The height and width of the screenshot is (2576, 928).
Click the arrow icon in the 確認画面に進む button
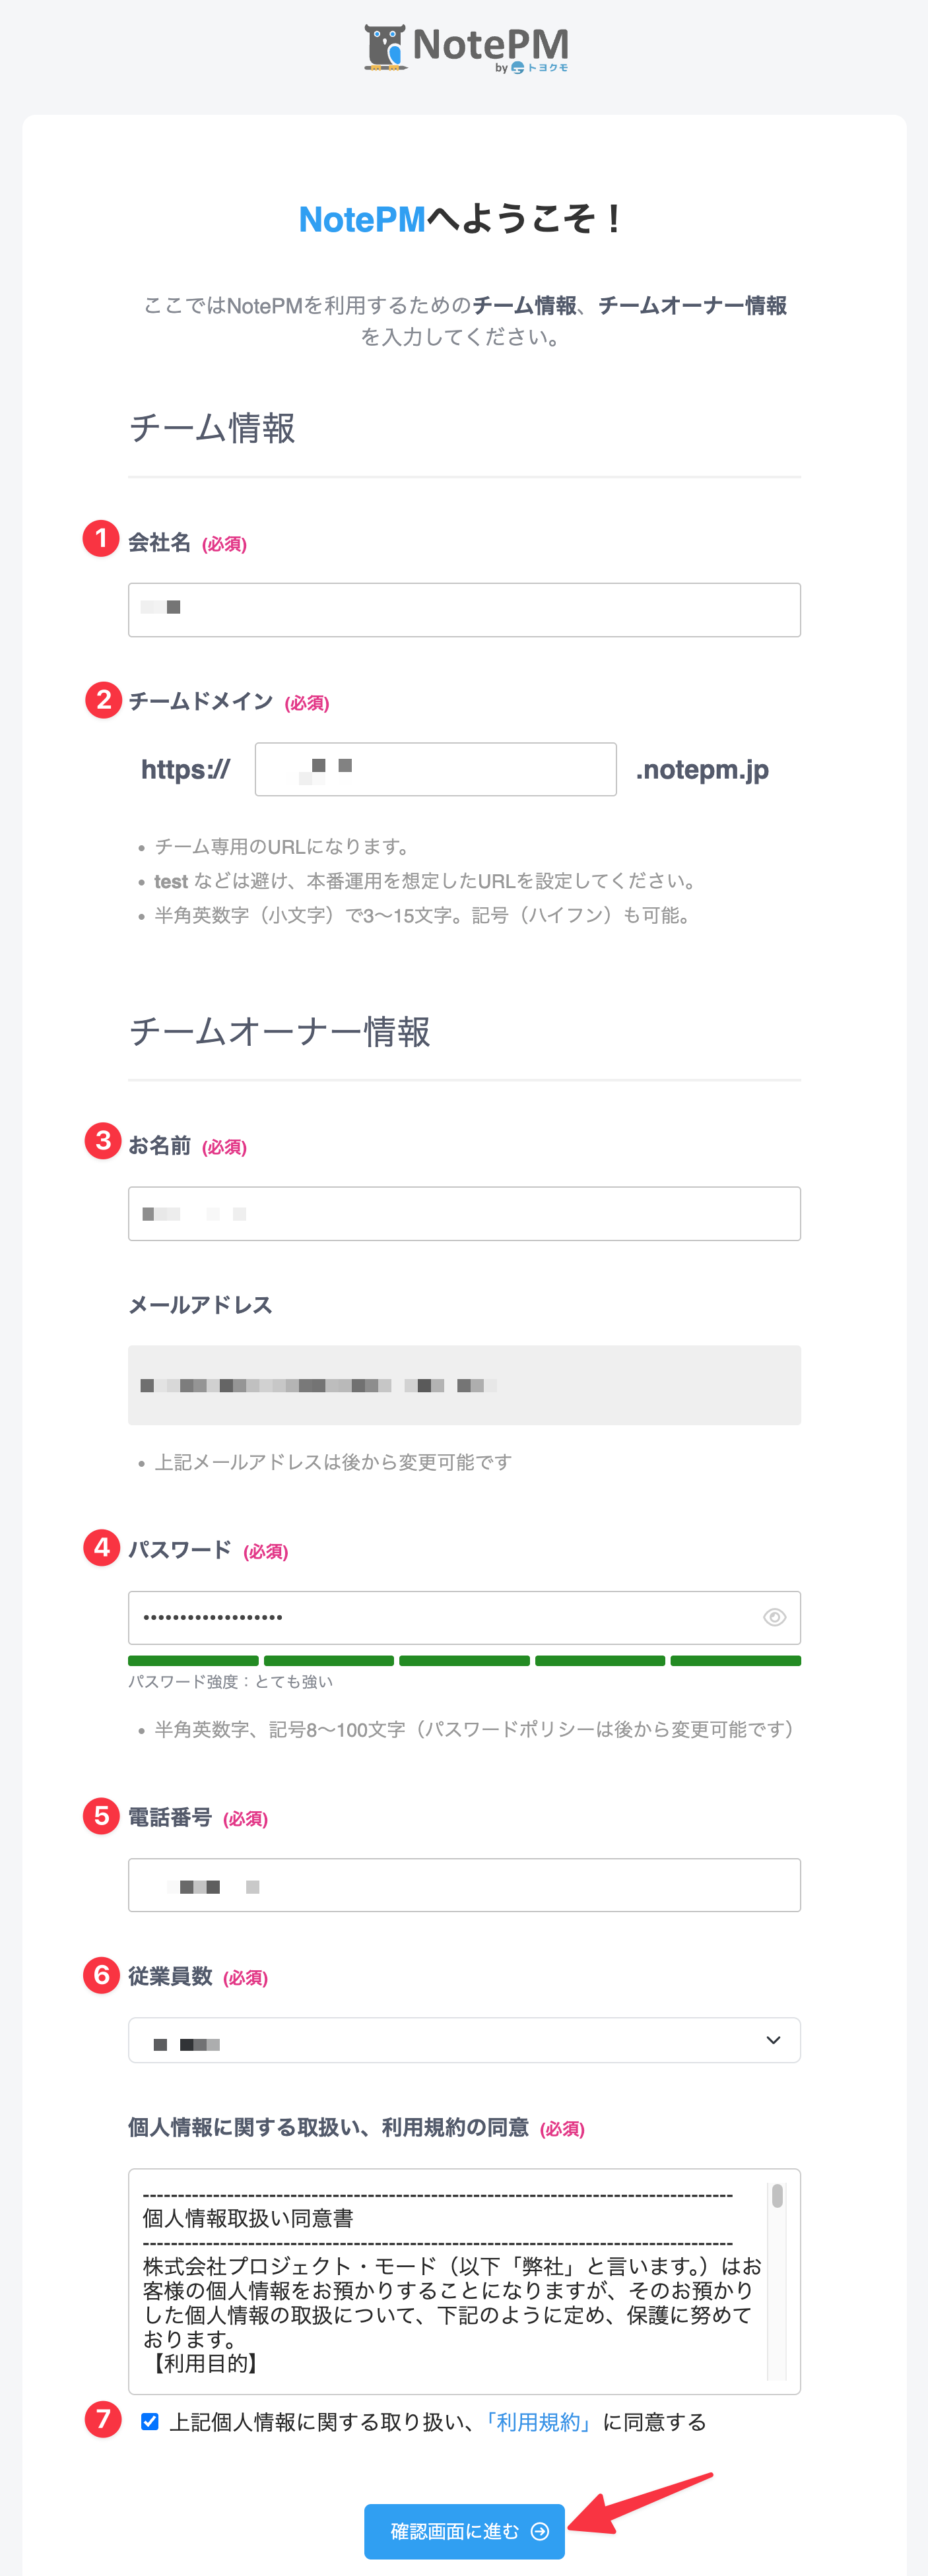[x=540, y=2531]
